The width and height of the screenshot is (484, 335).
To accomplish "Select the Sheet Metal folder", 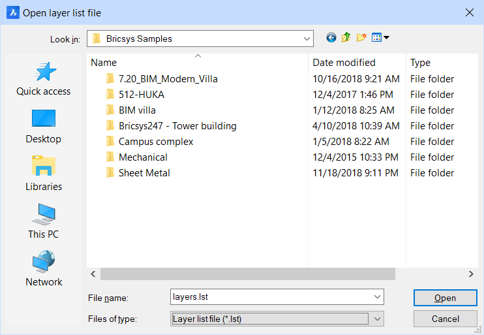I will [x=144, y=173].
